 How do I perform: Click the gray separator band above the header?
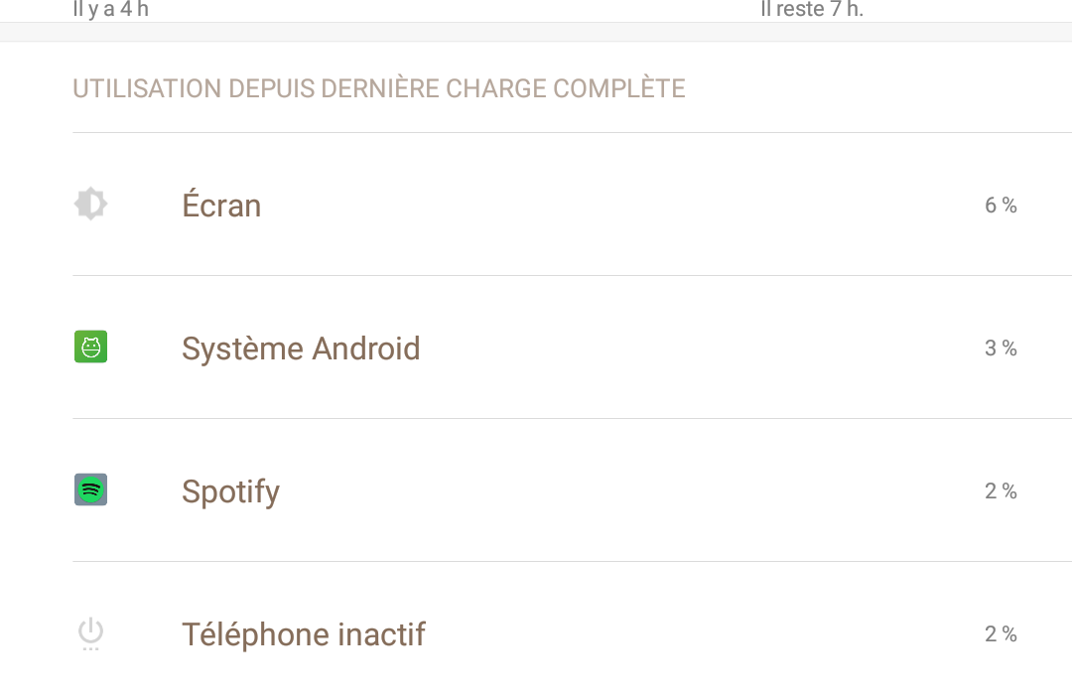[536, 32]
